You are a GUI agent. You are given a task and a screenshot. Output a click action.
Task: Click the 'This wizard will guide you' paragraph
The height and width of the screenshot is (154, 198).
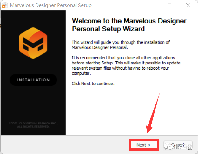(121, 45)
